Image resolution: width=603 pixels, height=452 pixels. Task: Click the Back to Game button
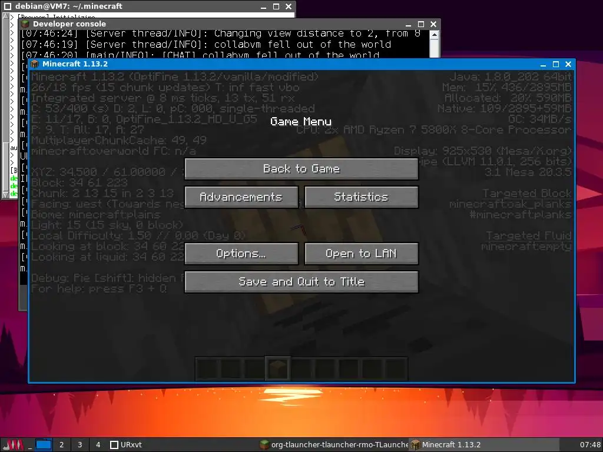tap(301, 169)
